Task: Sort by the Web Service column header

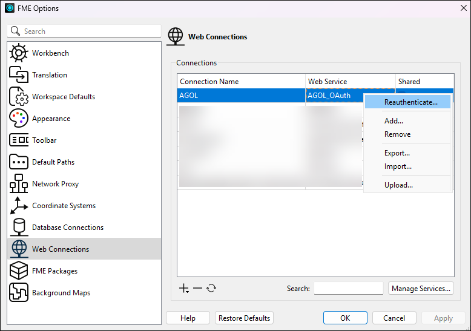Action: (351, 82)
